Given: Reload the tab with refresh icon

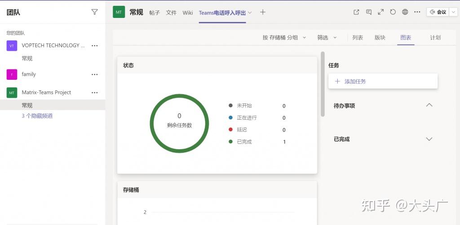Looking at the screenshot, I should (x=393, y=12).
